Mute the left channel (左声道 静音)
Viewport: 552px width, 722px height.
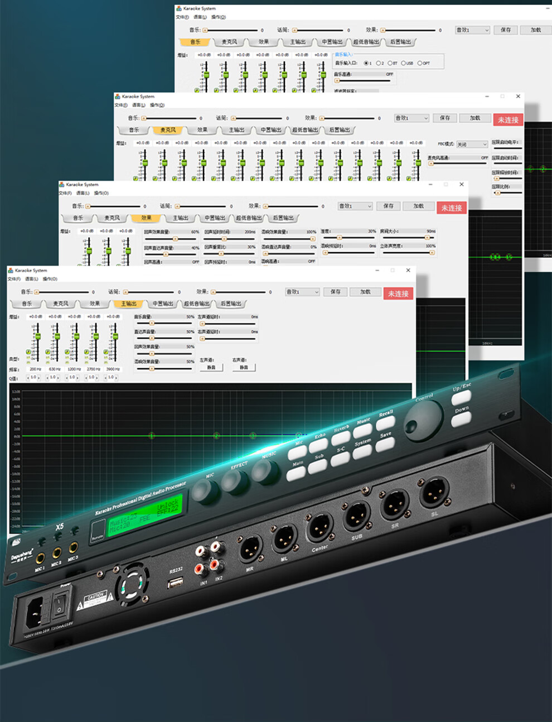pyautogui.click(x=211, y=368)
